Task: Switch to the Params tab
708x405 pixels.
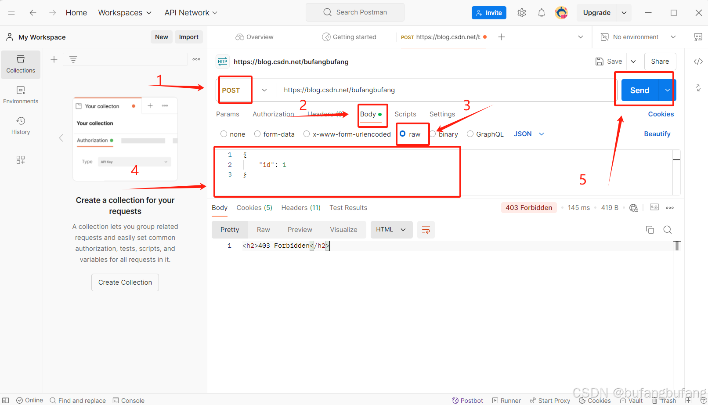Action: coord(228,114)
